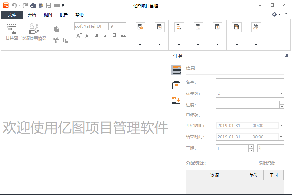Toggle underline text formatting

(115, 35)
